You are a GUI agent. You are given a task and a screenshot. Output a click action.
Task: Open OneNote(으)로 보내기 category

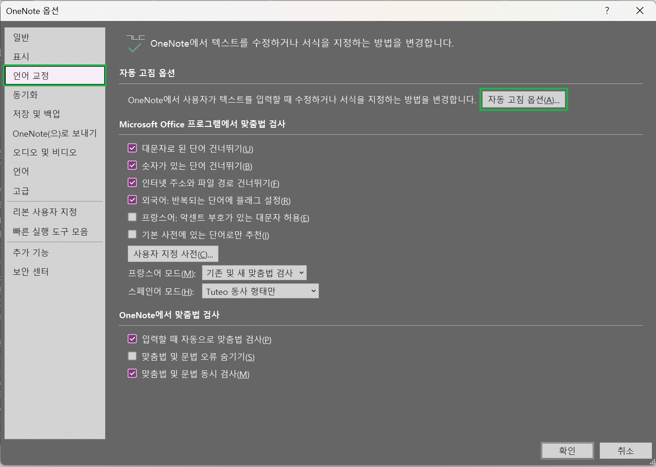[55, 133]
